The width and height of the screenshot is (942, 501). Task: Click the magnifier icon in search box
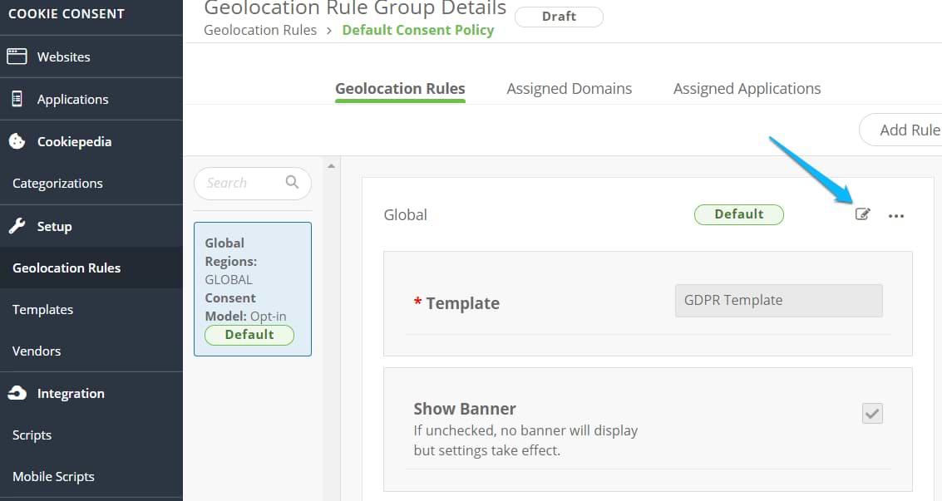point(292,183)
